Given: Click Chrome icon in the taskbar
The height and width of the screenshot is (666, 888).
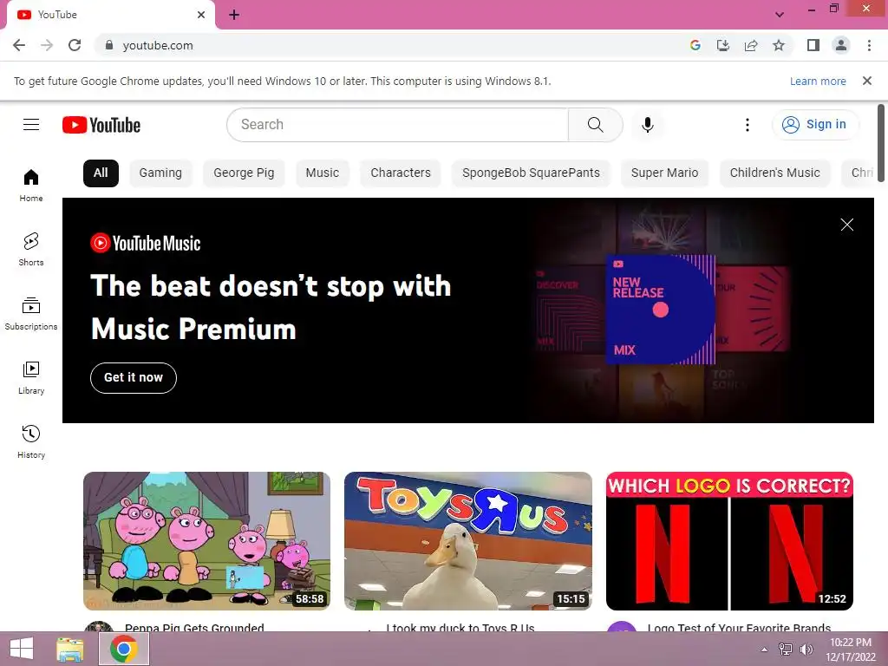Looking at the screenshot, I should (x=124, y=649).
